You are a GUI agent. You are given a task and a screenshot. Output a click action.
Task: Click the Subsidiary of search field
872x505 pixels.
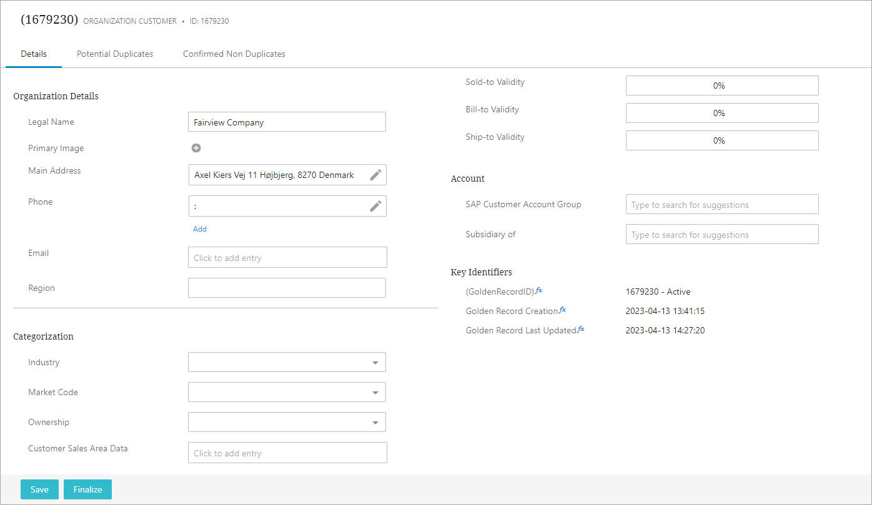(721, 235)
